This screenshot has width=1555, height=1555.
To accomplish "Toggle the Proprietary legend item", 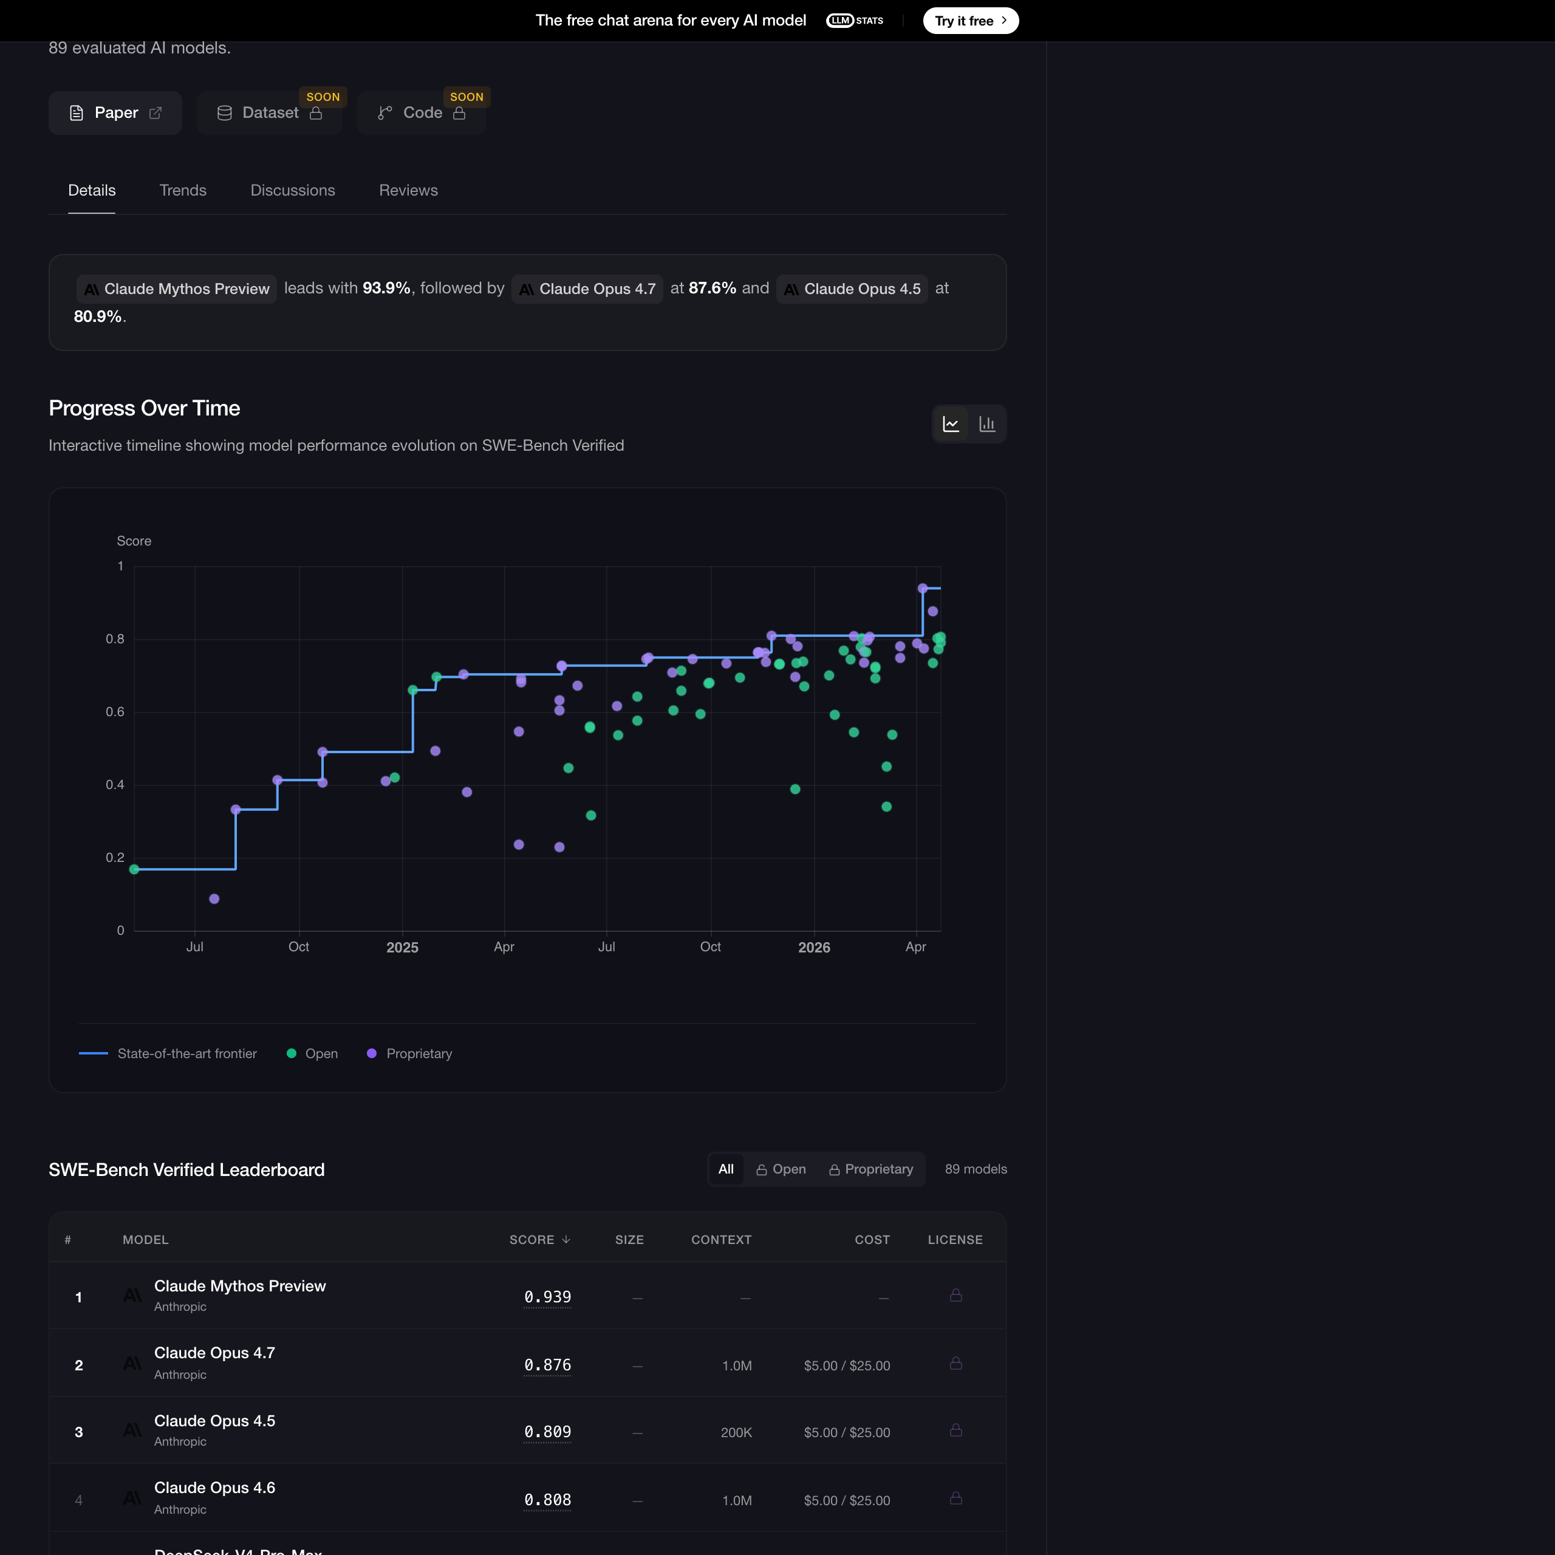I will pyautogui.click(x=409, y=1053).
